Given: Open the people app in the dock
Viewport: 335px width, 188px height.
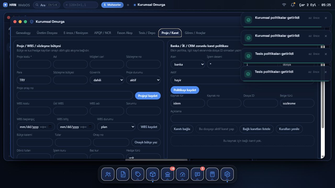Looking at the screenshot, I should 108,174.
